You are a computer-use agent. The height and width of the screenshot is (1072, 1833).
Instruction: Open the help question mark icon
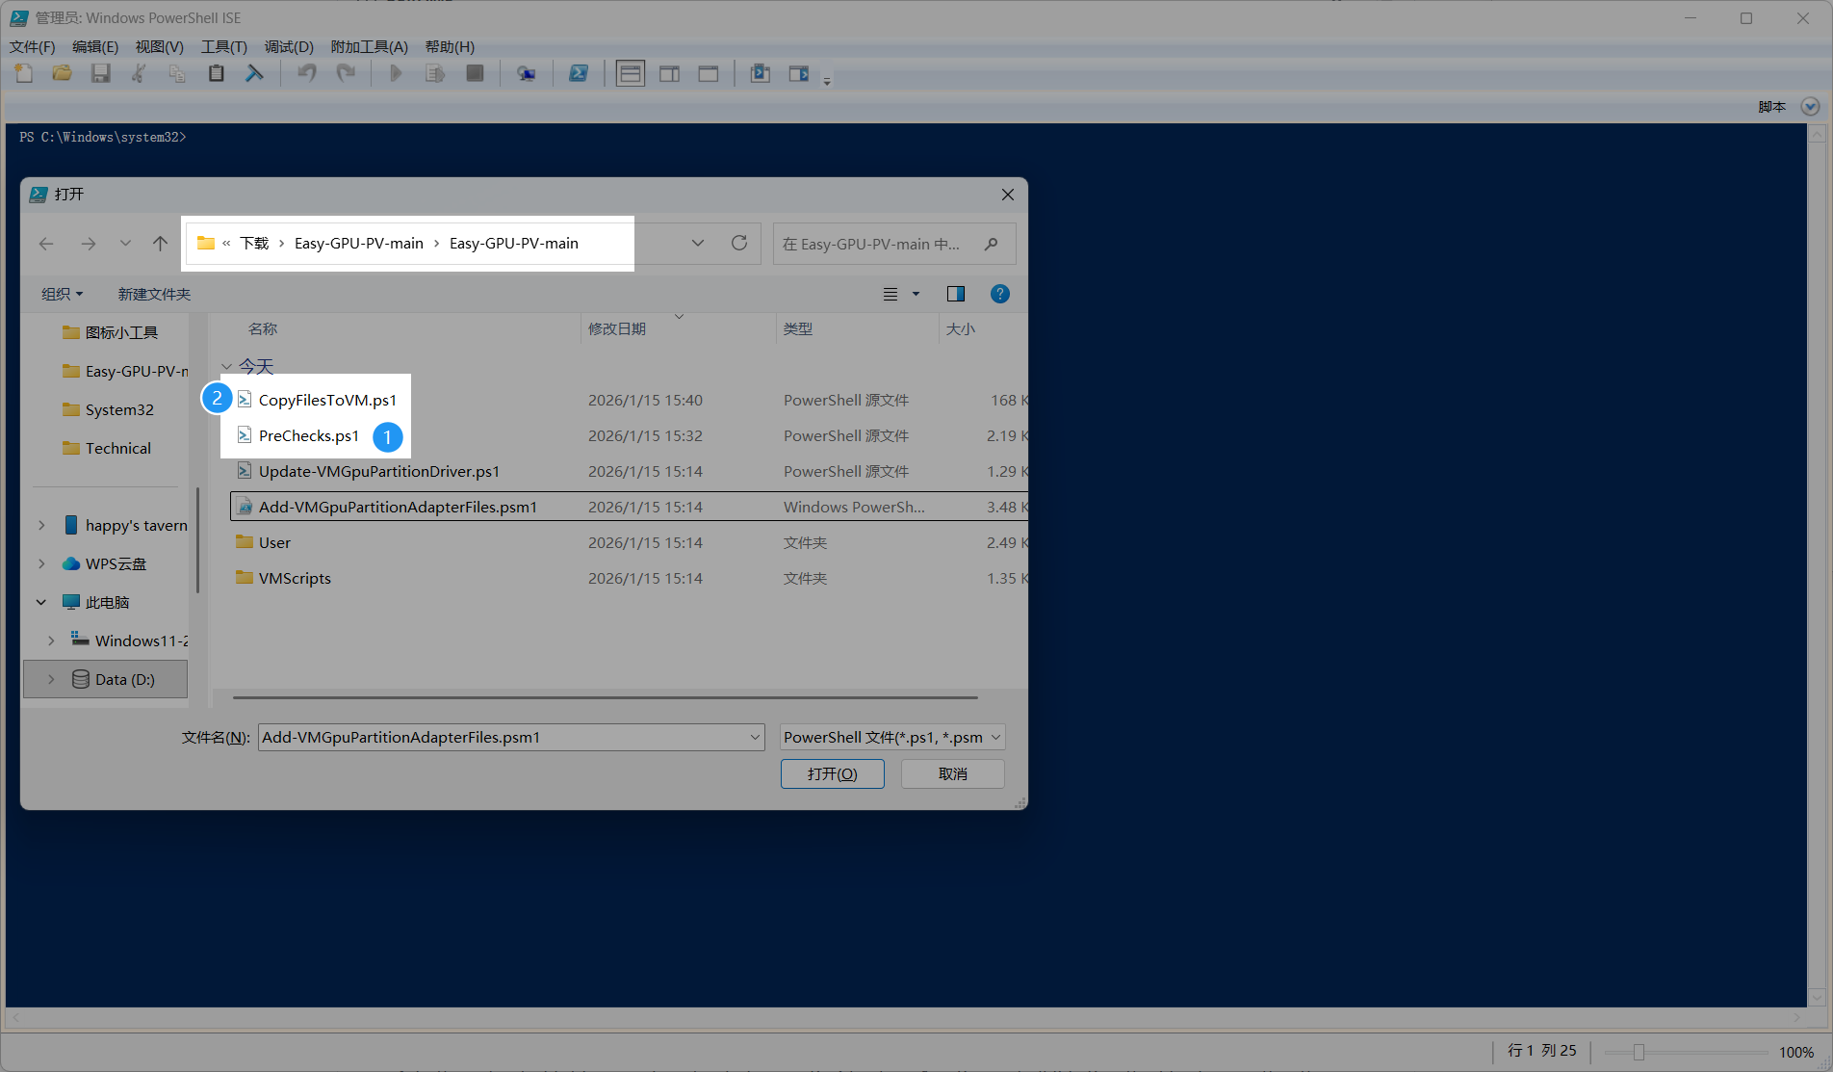click(999, 294)
